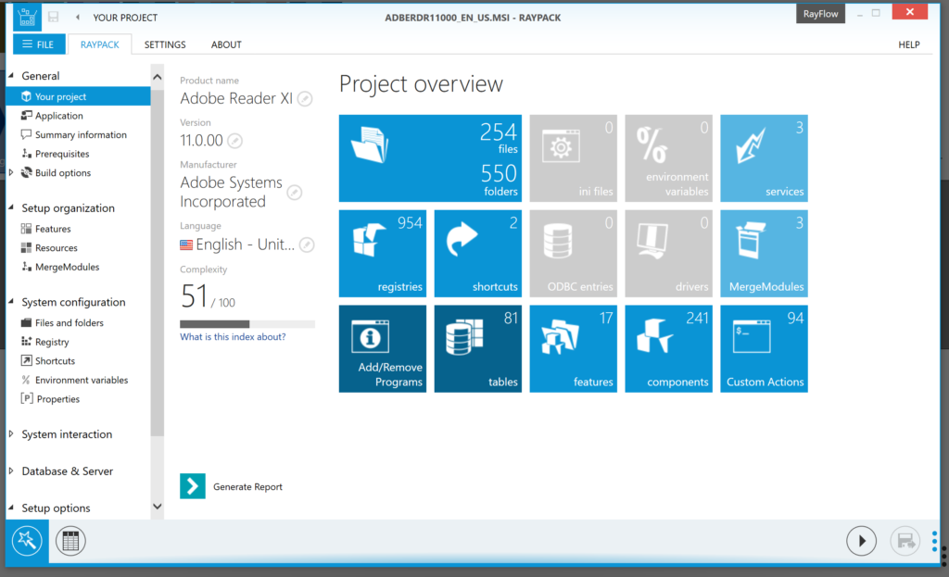Click the Generate Report arrow icon
The width and height of the screenshot is (949, 577).
[193, 486]
